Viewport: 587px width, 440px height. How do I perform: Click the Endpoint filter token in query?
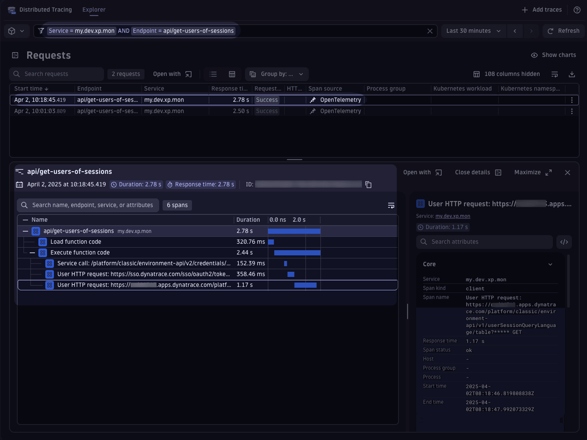tap(183, 31)
